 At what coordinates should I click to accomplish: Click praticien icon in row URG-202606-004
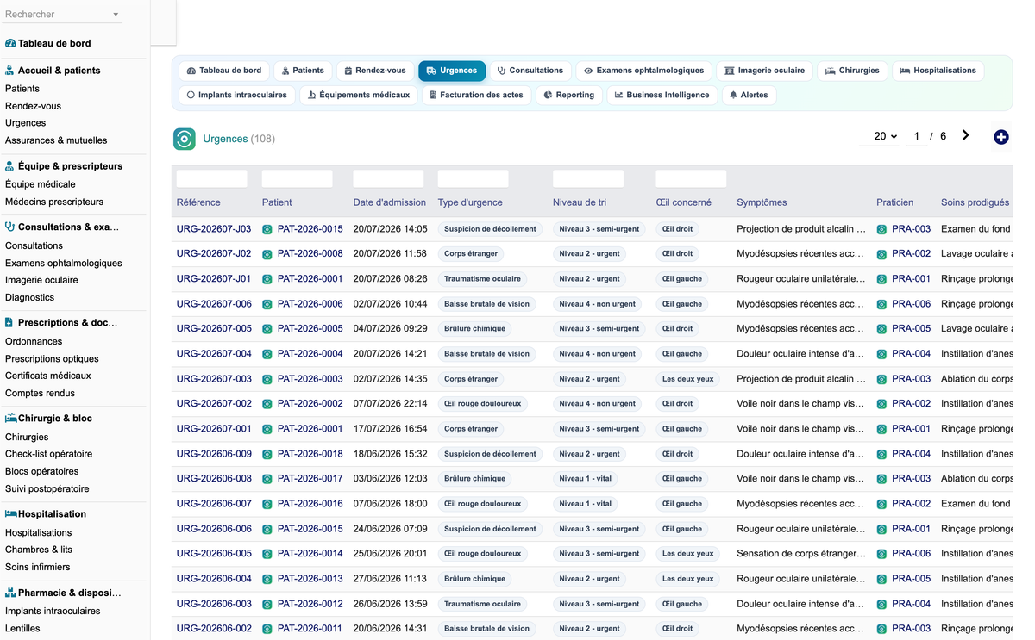point(881,580)
